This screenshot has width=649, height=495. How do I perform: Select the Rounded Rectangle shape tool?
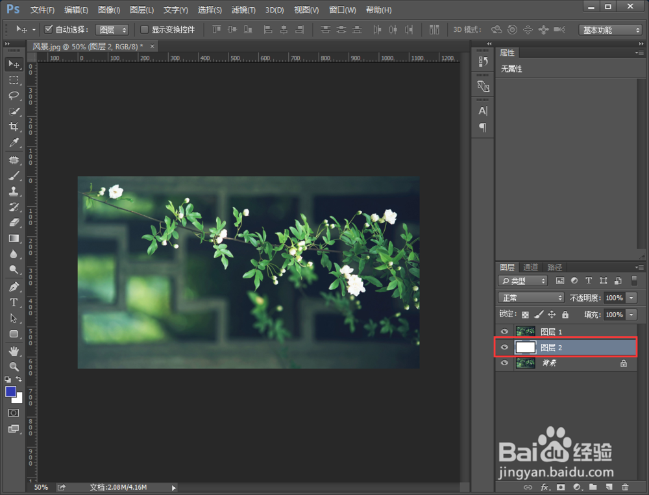click(14, 334)
